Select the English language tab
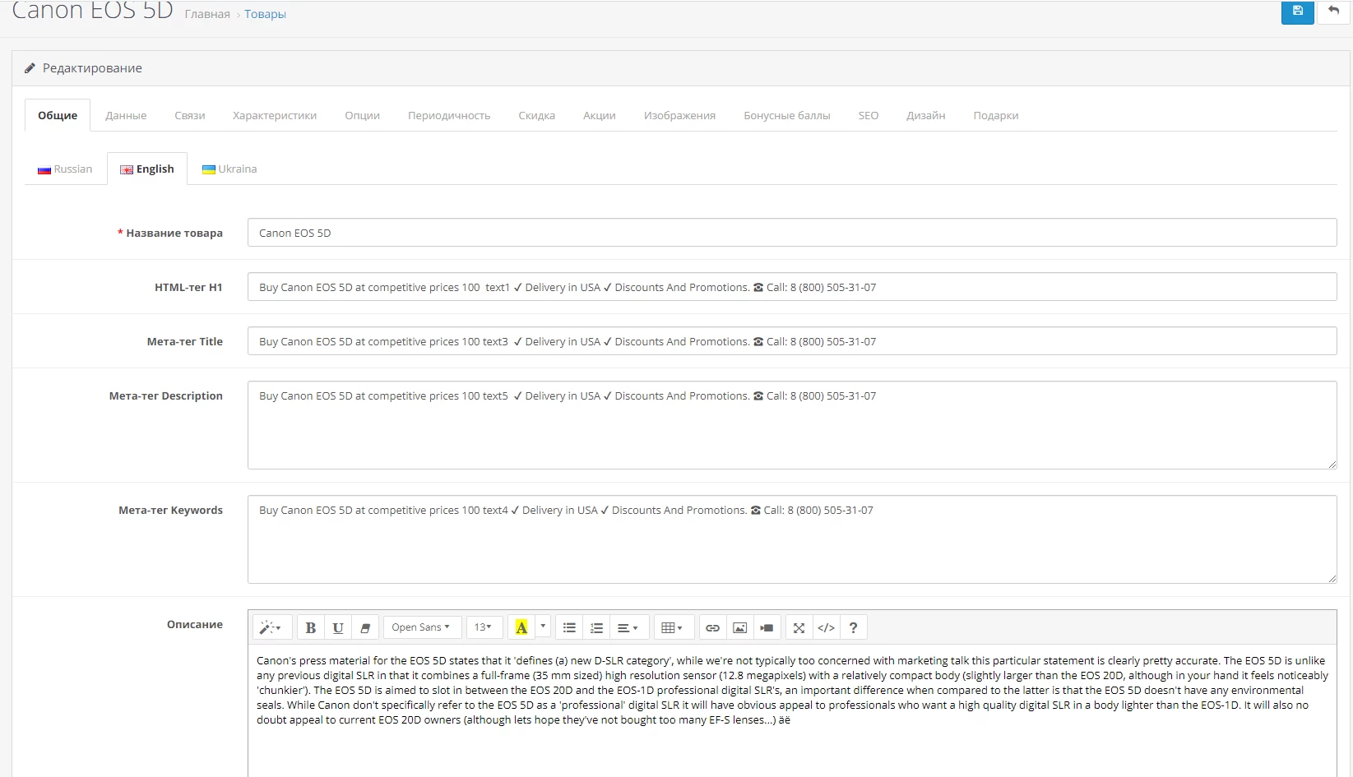The image size is (1353, 777). click(147, 169)
